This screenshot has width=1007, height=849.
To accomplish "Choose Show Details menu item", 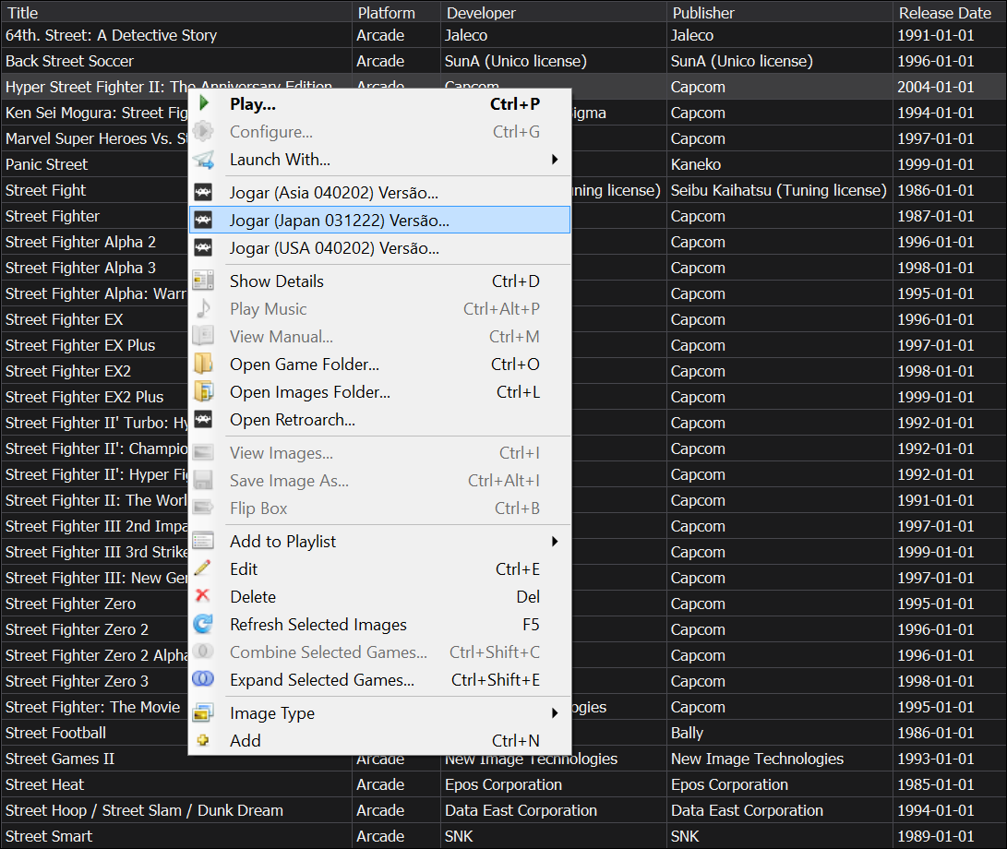I will tap(379, 281).
